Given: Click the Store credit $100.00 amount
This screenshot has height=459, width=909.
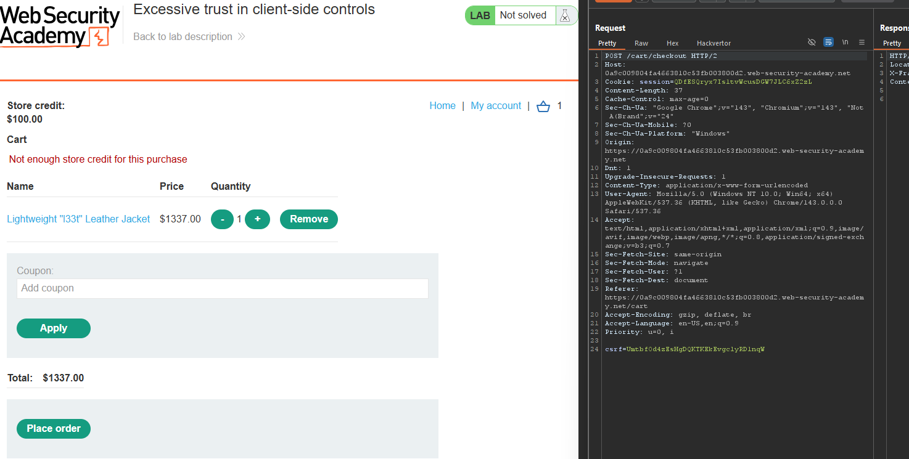Looking at the screenshot, I should click(25, 120).
